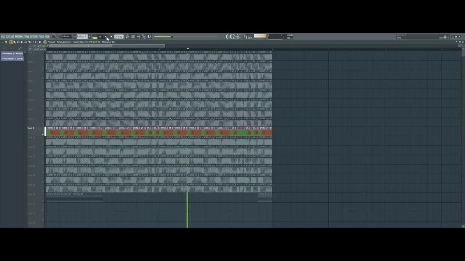Open the mixer window from the toolbar
The image size is (465, 261).
(x=138, y=37)
